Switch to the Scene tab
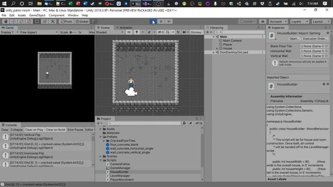 [104, 28]
